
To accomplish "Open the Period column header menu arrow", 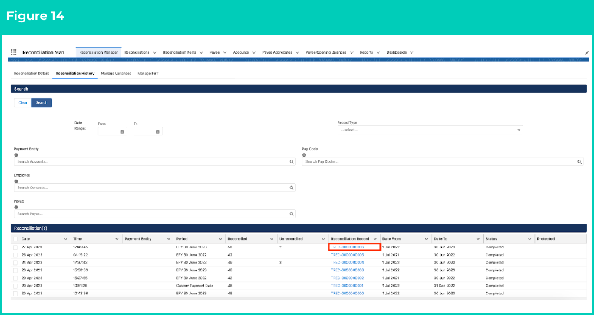I will click(x=220, y=239).
